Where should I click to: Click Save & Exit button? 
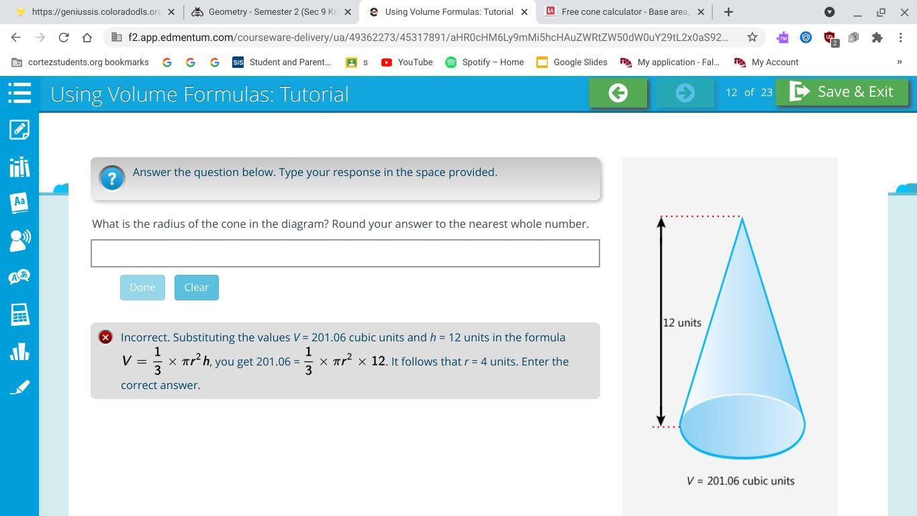pos(842,92)
